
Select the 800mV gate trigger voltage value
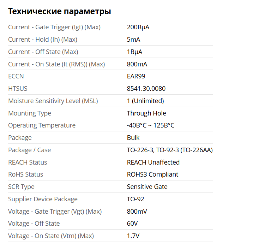tap(137, 212)
